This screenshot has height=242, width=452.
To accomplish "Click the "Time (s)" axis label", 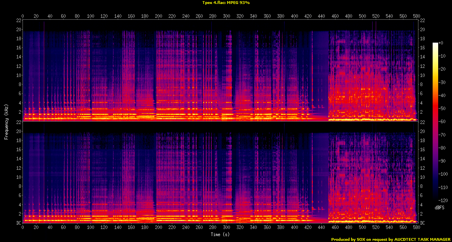I will [x=220, y=234].
